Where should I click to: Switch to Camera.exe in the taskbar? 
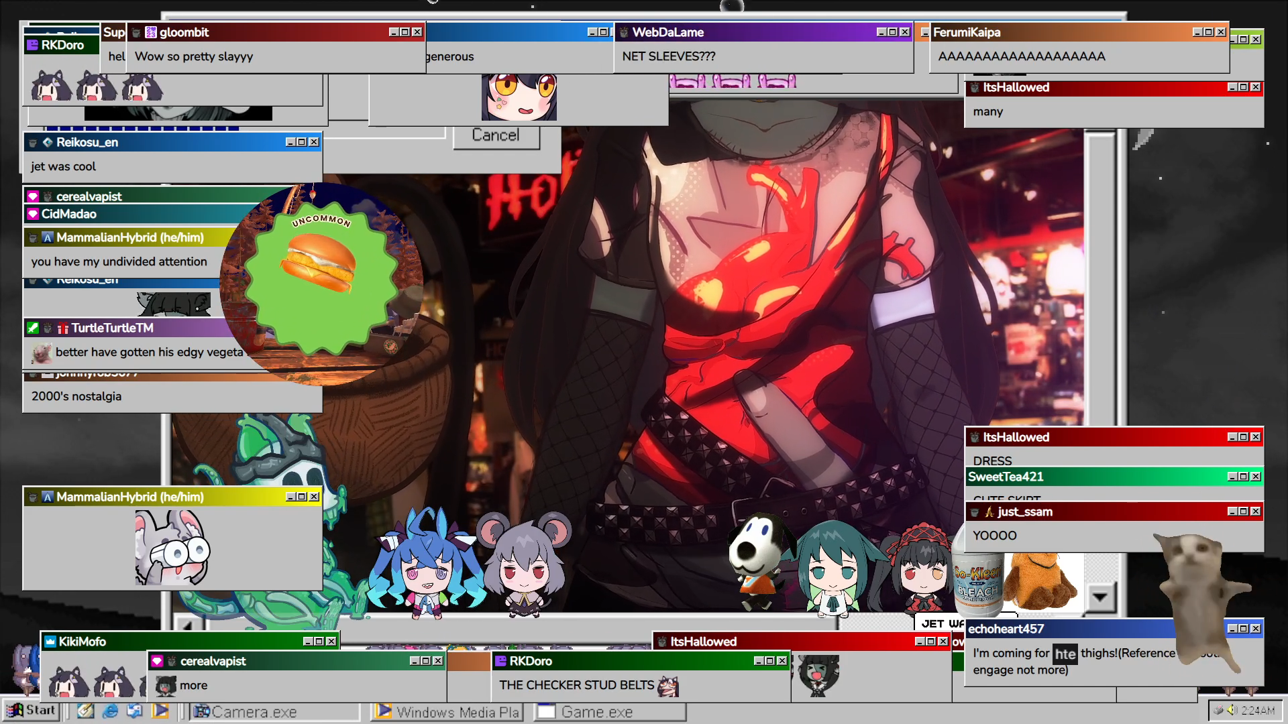[276, 712]
